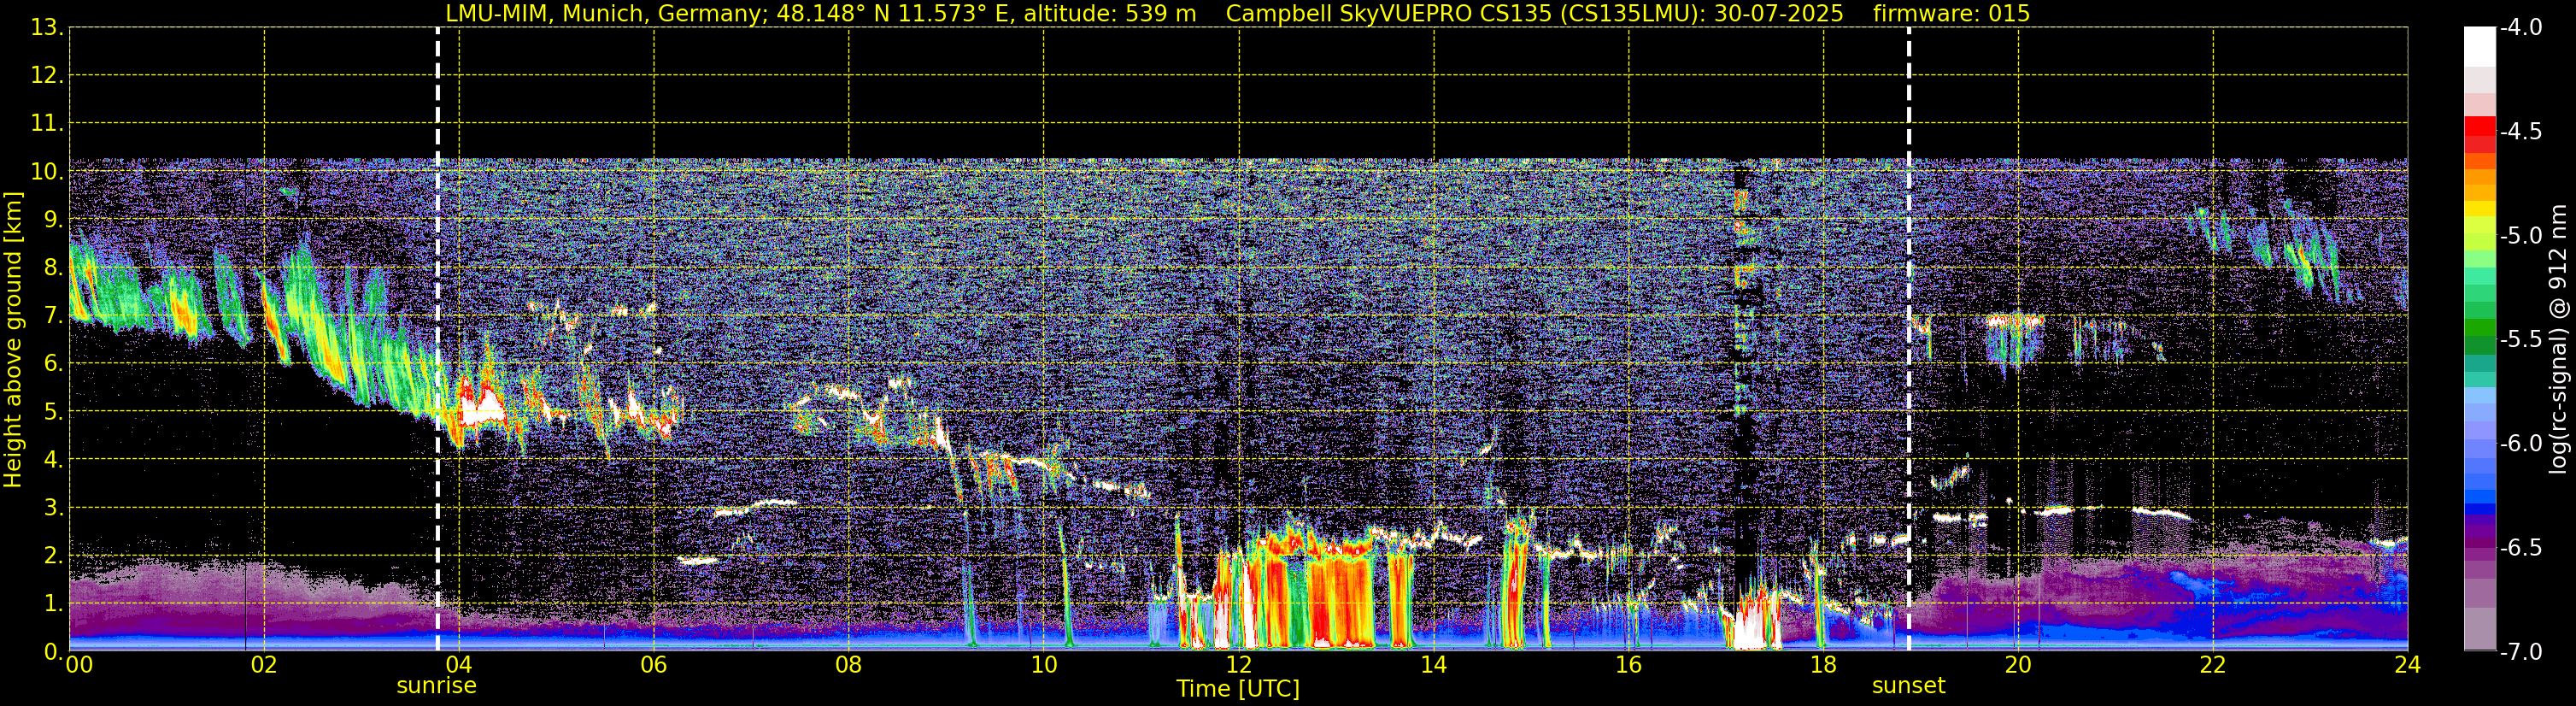Click the time axis tick label "20"
The height and width of the screenshot is (706, 2576).
pos(2018,665)
